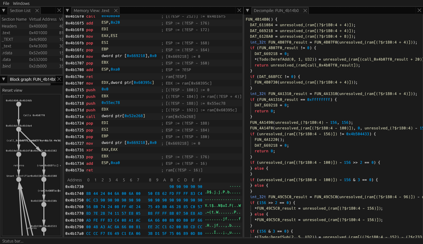Close the Section List tab
Viewport: 423px width, 244px height.
tap(37, 10)
